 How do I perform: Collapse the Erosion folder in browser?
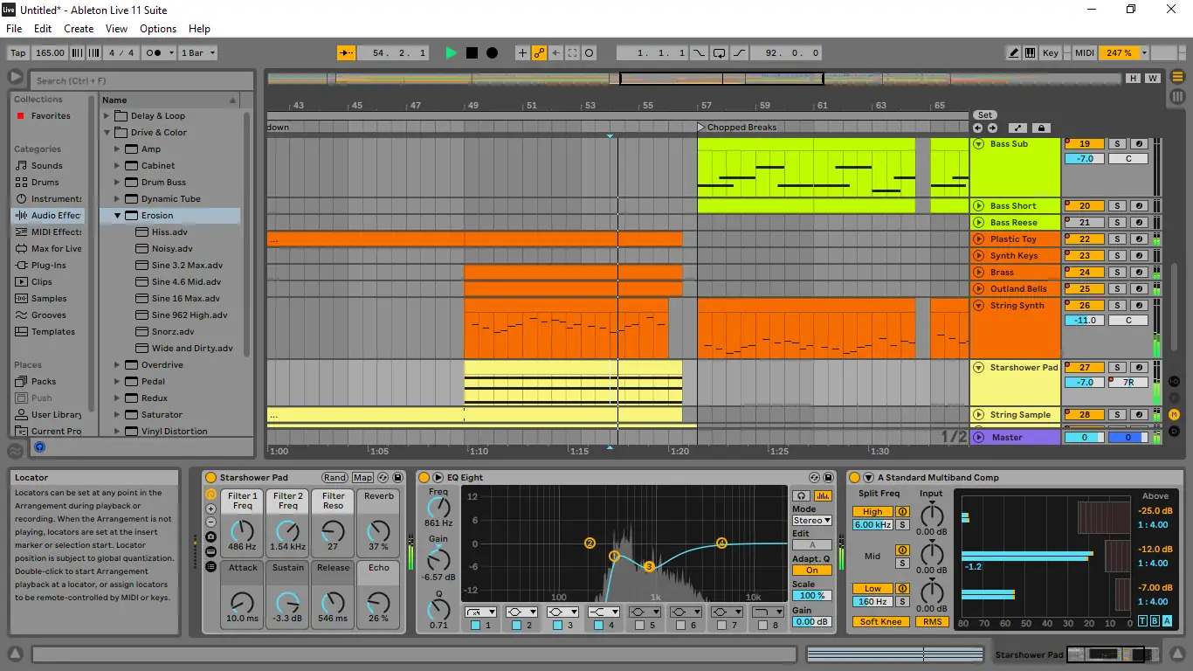[x=118, y=216]
